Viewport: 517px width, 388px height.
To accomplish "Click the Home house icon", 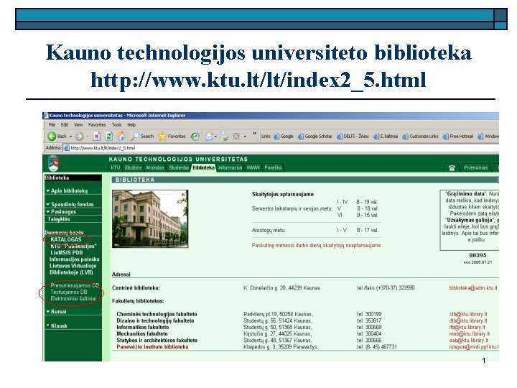I will pyautogui.click(x=121, y=136).
